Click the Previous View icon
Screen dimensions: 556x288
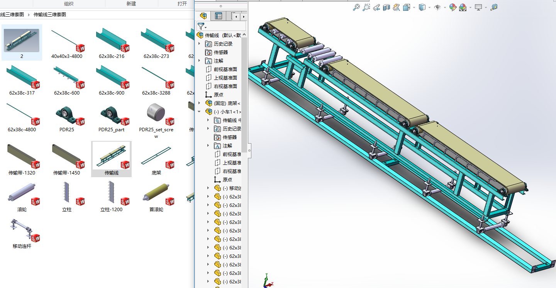click(376, 7)
